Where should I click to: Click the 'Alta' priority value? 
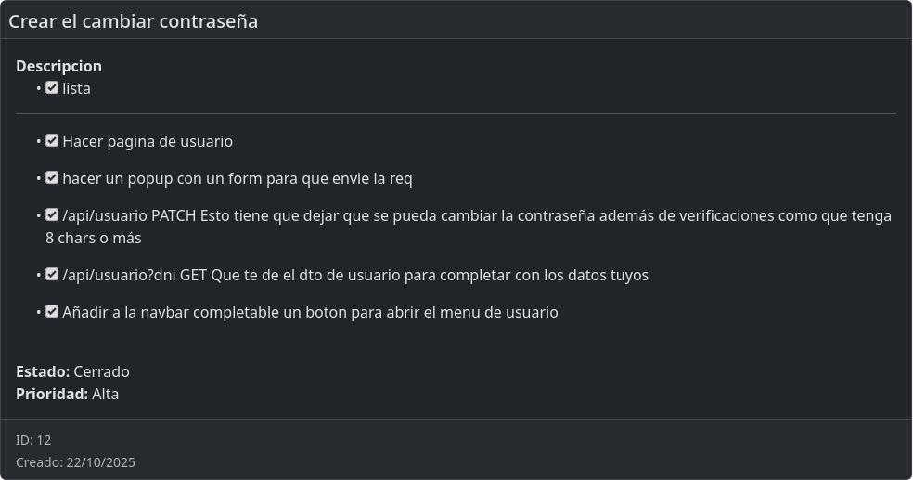[105, 394]
